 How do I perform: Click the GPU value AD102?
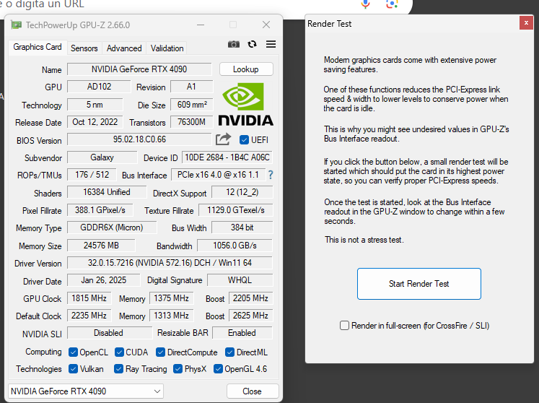pos(99,87)
